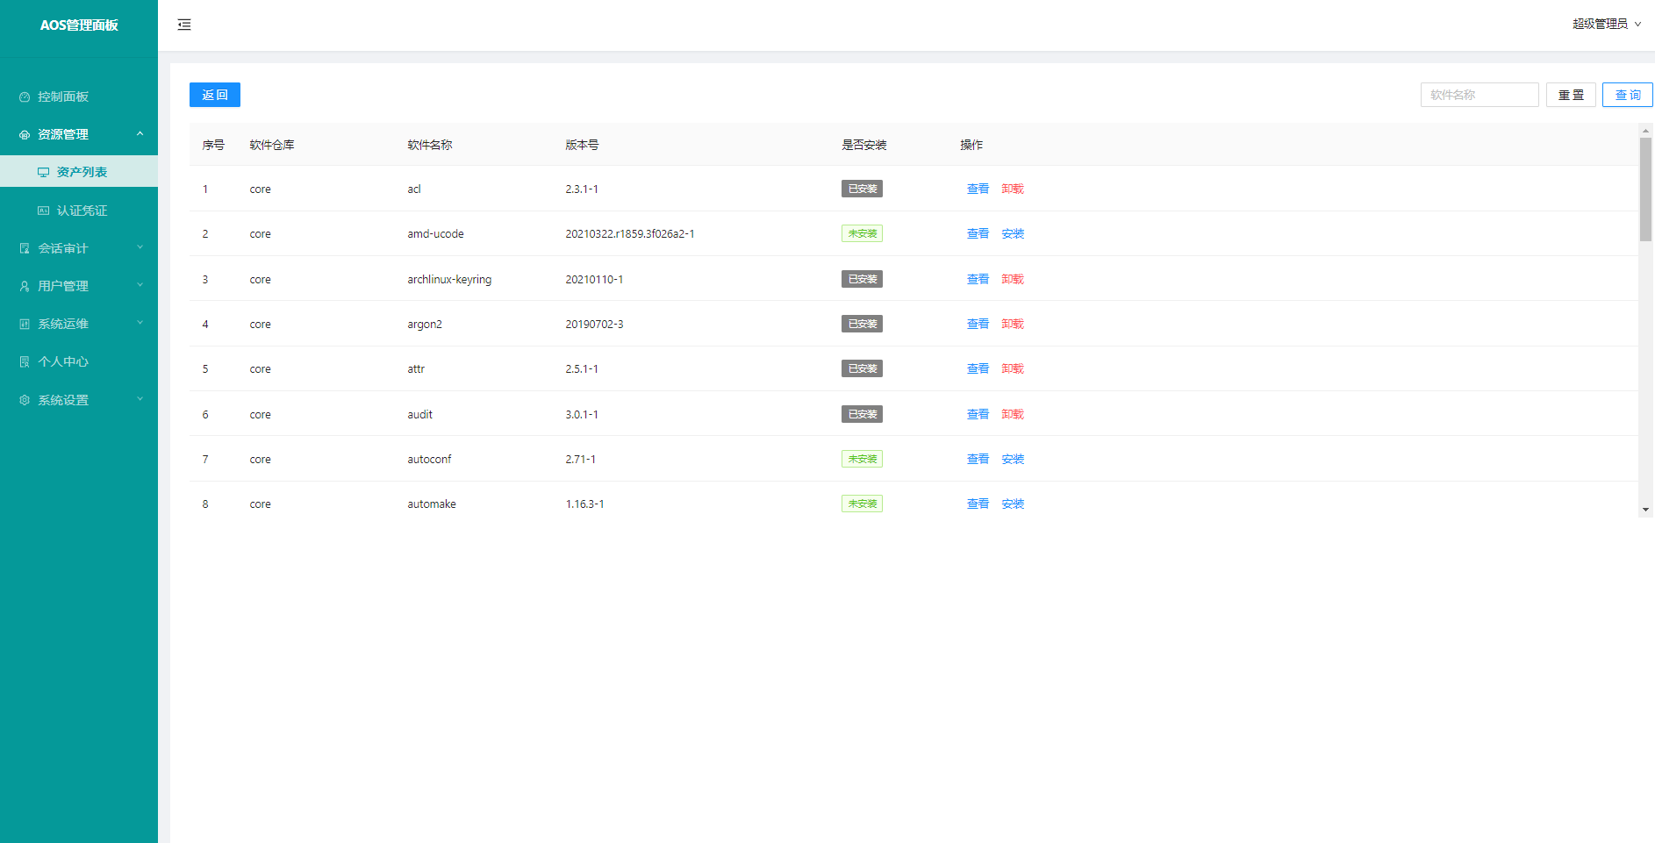
Task: Click the 返回 back button
Action: point(215,95)
